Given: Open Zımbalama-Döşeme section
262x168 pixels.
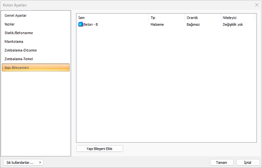Looking at the screenshot, I should (35, 50).
